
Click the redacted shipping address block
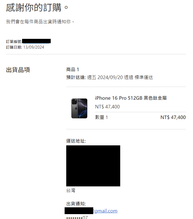coord(93,166)
